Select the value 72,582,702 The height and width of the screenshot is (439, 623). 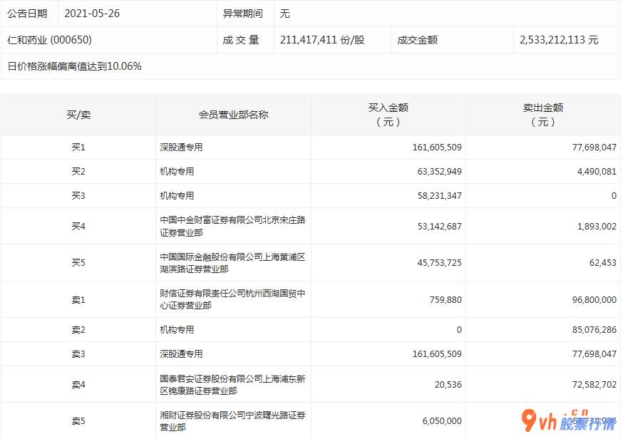click(594, 385)
